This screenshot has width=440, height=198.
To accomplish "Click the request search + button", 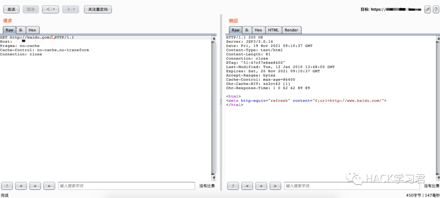I will pos(35,186).
